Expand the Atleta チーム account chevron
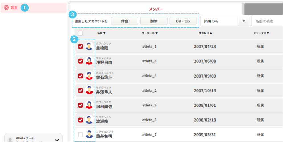The image size is (283, 142). 57,140
